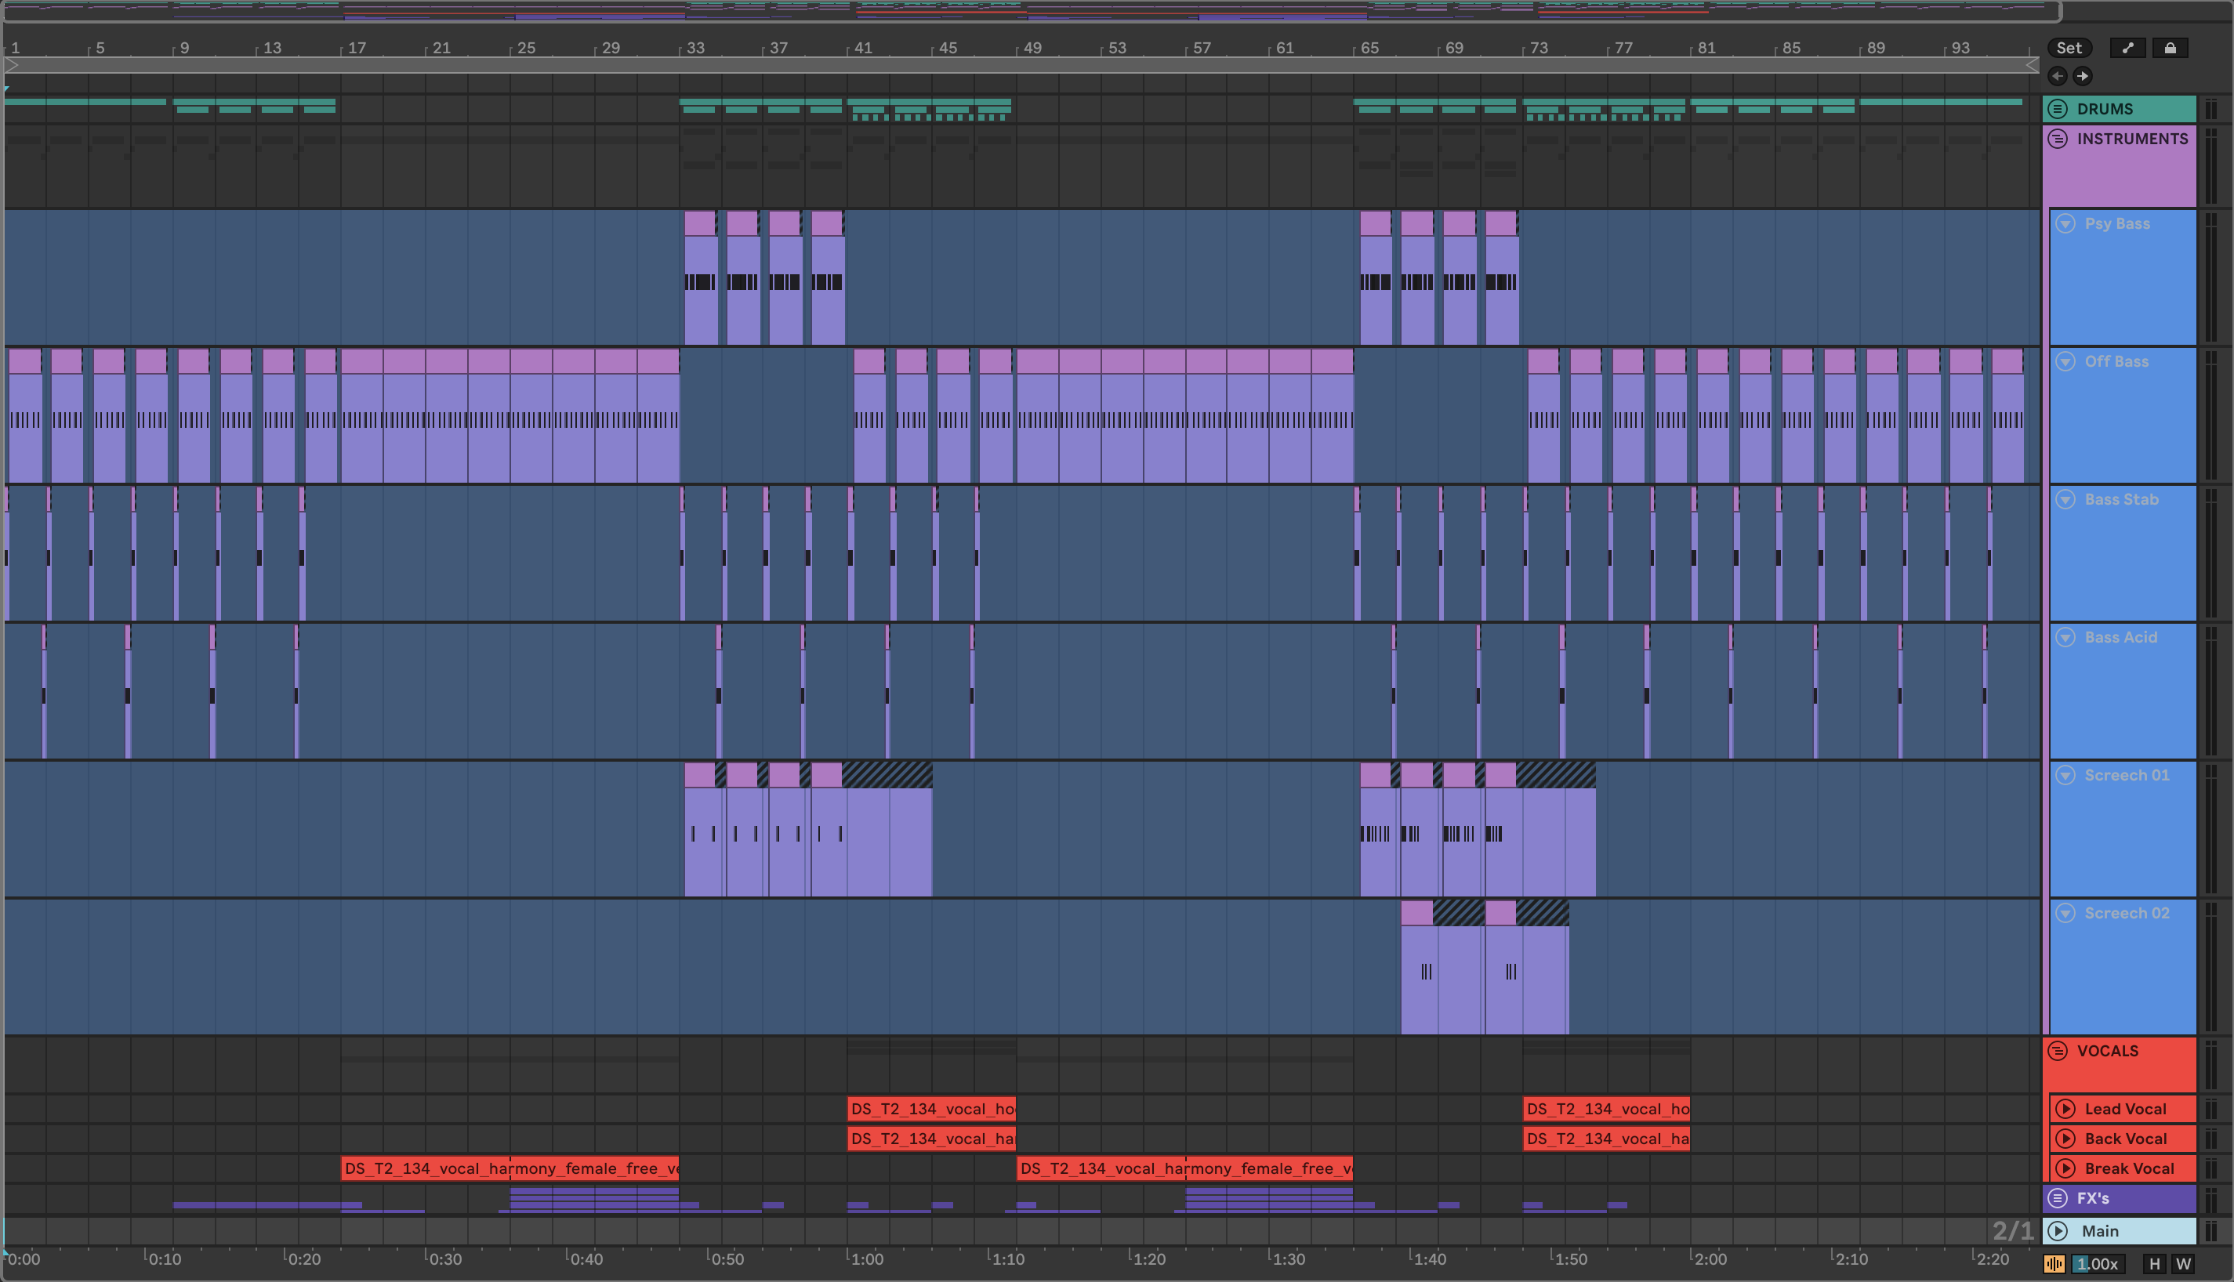This screenshot has width=2234, height=1282.
Task: Select the Back Vocal track name
Action: pyautogui.click(x=2126, y=1139)
